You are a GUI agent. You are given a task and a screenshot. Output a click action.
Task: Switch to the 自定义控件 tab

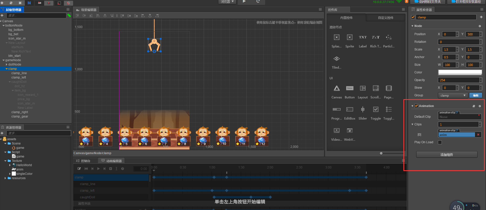(386, 18)
